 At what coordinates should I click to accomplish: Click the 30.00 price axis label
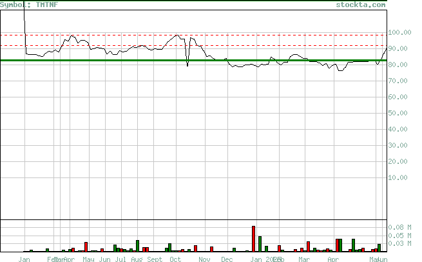(x=398, y=146)
